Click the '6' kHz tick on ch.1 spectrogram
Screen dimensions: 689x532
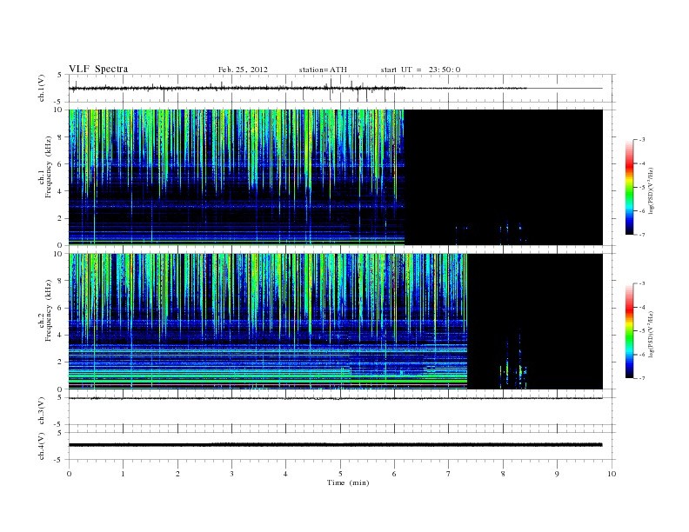60,163
